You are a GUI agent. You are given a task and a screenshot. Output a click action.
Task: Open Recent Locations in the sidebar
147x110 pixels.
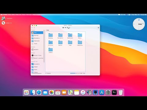(x=37, y=58)
